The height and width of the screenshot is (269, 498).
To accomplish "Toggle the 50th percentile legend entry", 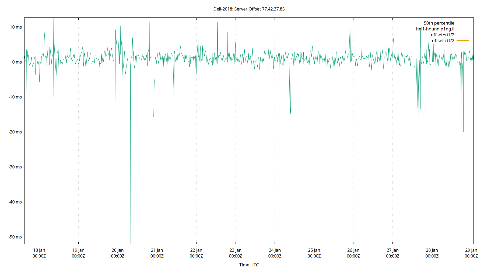I will point(439,23).
